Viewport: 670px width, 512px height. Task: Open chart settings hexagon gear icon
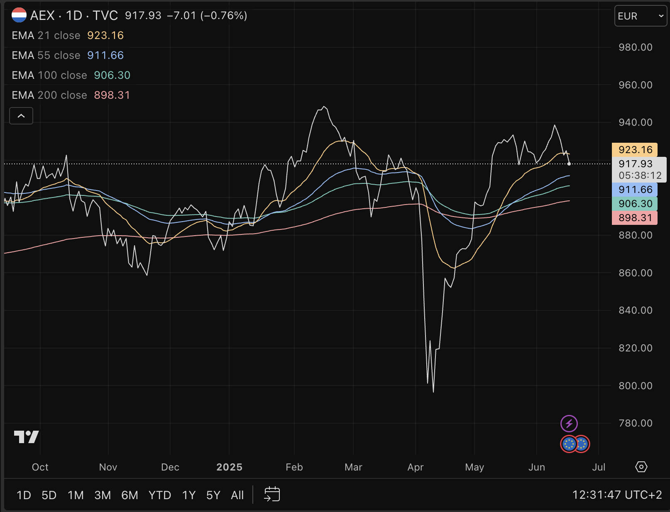[641, 467]
